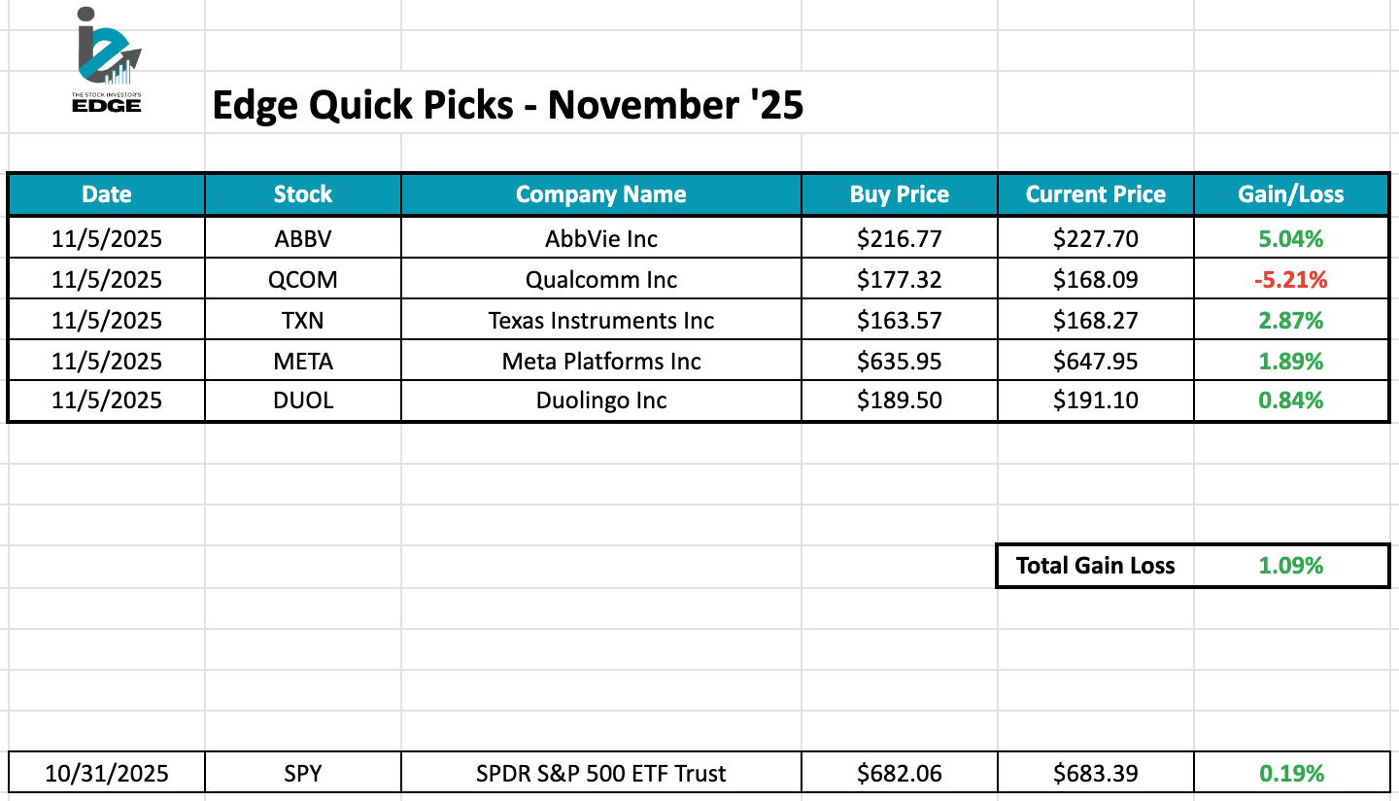Screen dimensions: 1399x801
Task: Click the Texas Instruments Inc cell
Action: click(600, 321)
